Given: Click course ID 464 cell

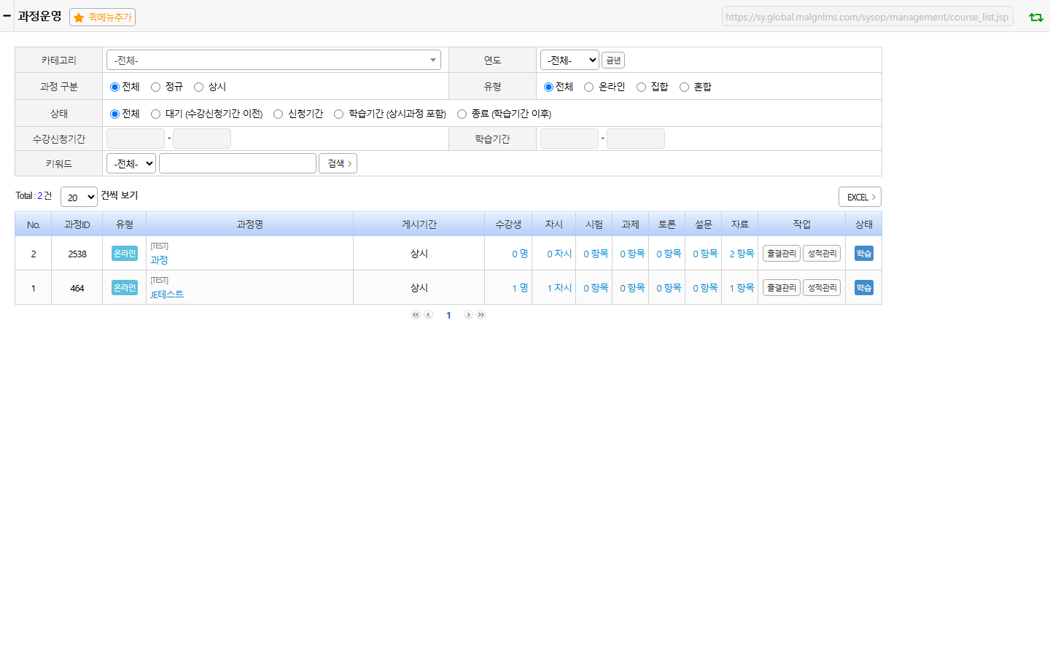Looking at the screenshot, I should tap(77, 288).
